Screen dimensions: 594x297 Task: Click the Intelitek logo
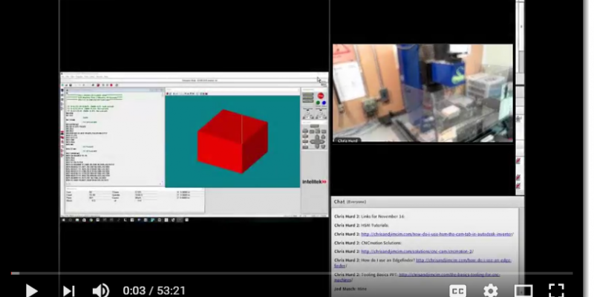[314, 182]
